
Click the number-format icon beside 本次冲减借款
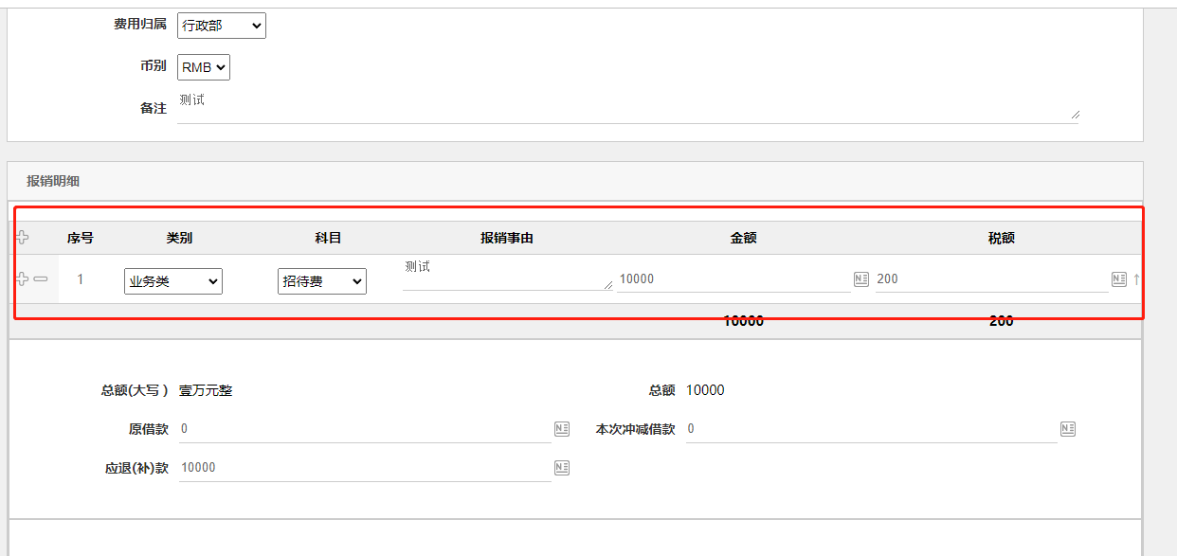(1068, 429)
